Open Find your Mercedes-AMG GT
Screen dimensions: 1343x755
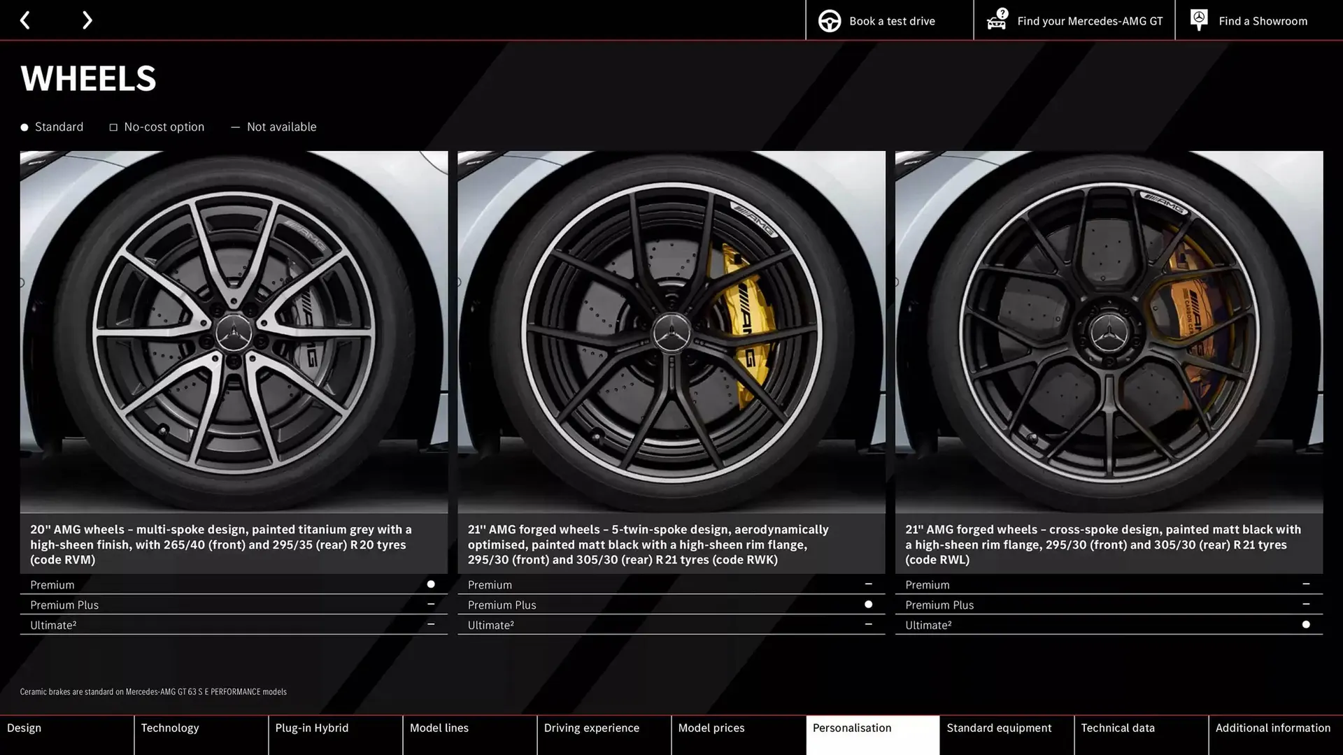coord(1074,20)
